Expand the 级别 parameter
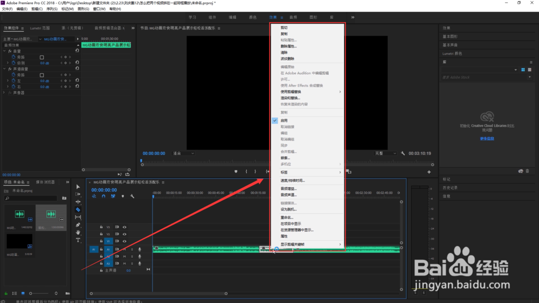The height and width of the screenshot is (303, 539). [x=8, y=63]
